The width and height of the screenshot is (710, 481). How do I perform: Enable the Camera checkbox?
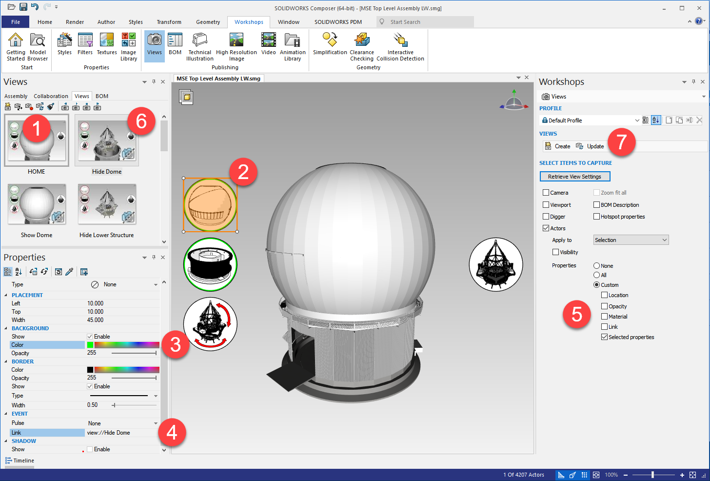(x=546, y=193)
